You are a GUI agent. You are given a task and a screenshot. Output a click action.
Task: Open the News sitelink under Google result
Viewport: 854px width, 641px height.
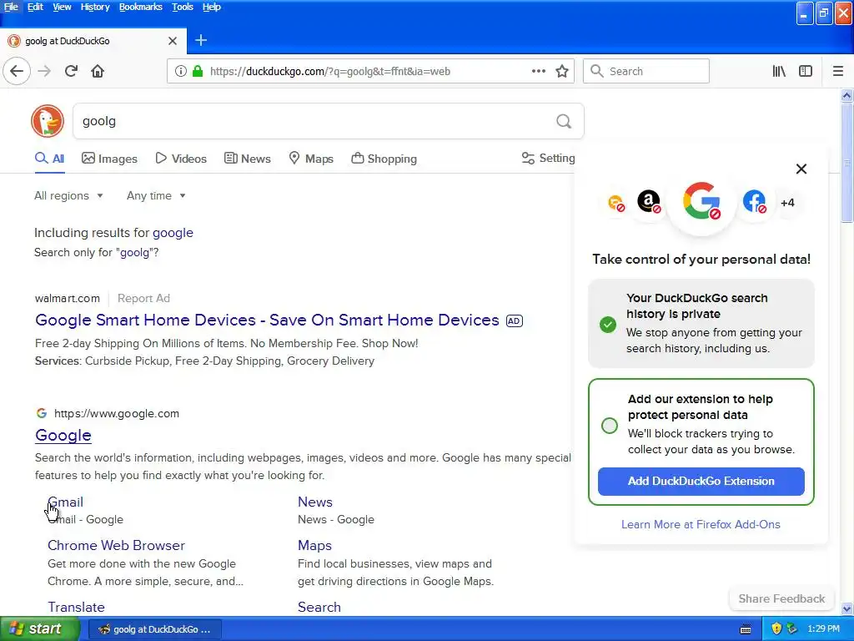[x=314, y=502]
